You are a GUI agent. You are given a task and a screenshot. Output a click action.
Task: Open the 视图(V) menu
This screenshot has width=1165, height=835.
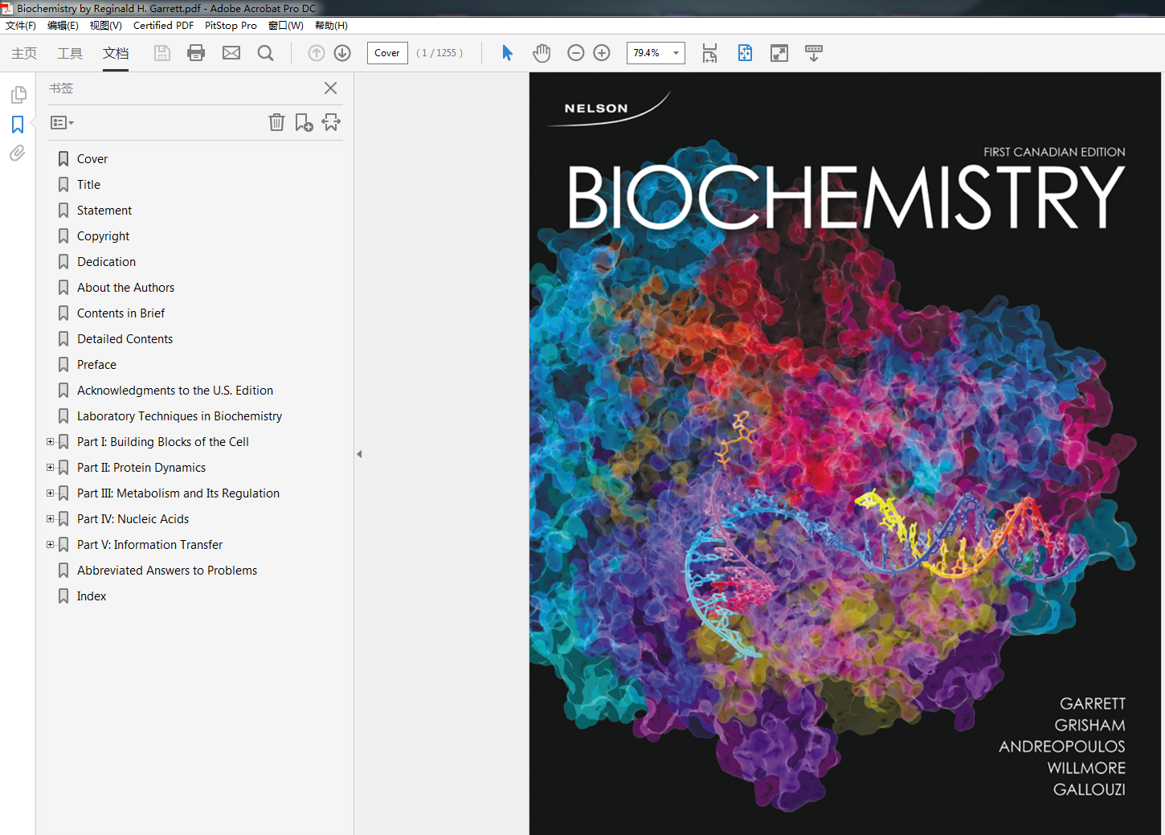point(106,26)
